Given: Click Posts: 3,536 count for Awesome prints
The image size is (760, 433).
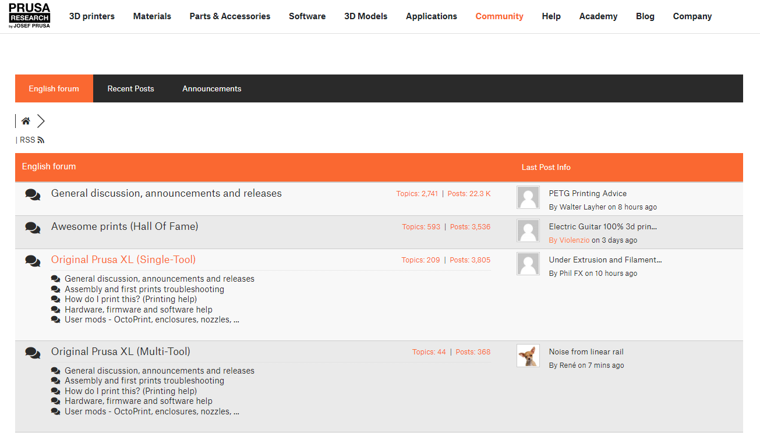Looking at the screenshot, I should click(470, 227).
